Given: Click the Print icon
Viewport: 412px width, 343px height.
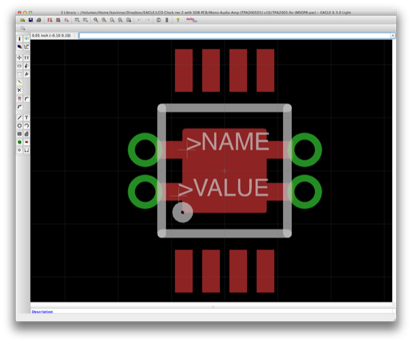Looking at the screenshot, I should point(39,20).
